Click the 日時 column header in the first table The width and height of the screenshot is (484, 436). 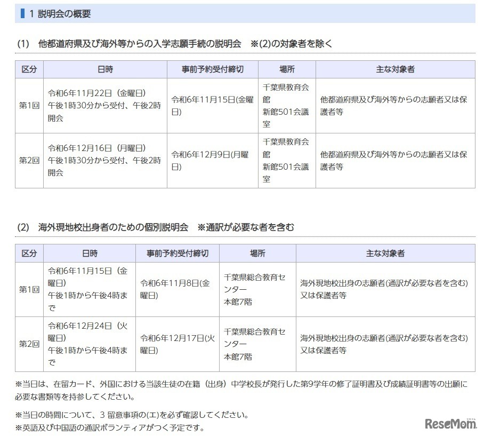click(105, 70)
